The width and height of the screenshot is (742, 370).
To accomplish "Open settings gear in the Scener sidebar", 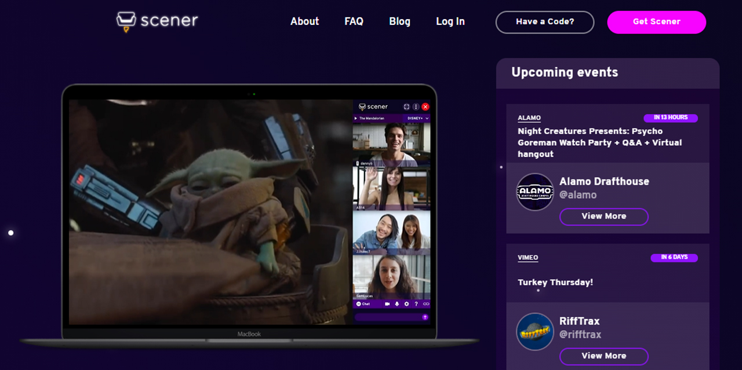I will point(406,304).
